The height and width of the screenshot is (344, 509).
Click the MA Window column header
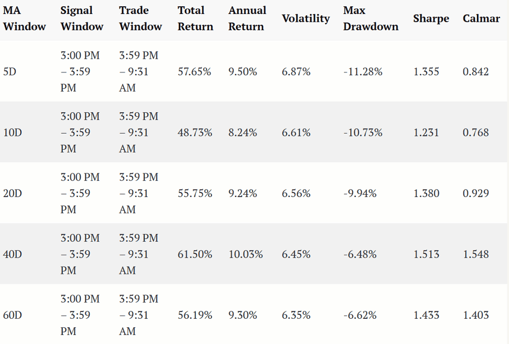(24, 19)
